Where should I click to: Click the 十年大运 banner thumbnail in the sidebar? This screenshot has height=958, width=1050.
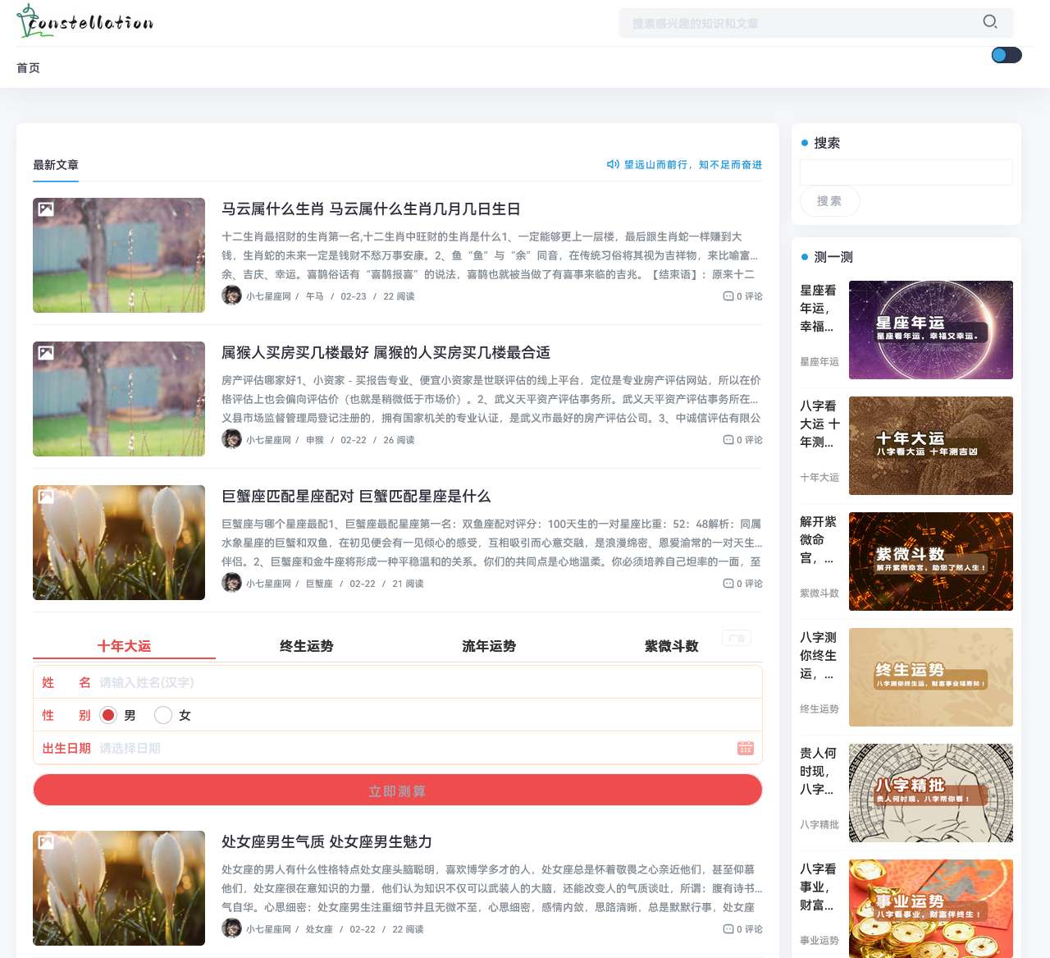[x=930, y=446]
